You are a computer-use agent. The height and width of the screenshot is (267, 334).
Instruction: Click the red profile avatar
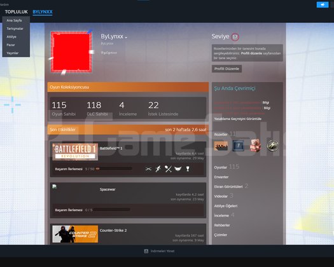(71, 52)
